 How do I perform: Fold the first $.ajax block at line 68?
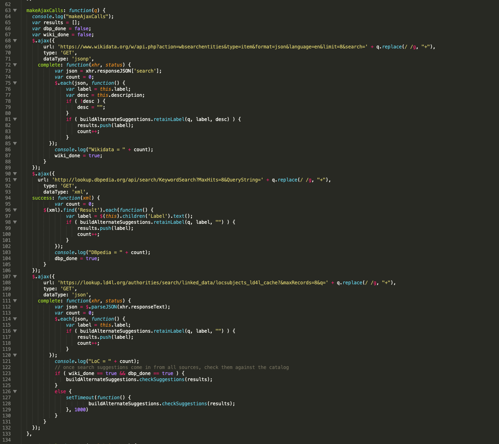tap(15, 41)
